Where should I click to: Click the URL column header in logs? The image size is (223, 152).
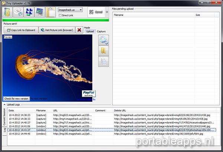[x=73, y=110]
